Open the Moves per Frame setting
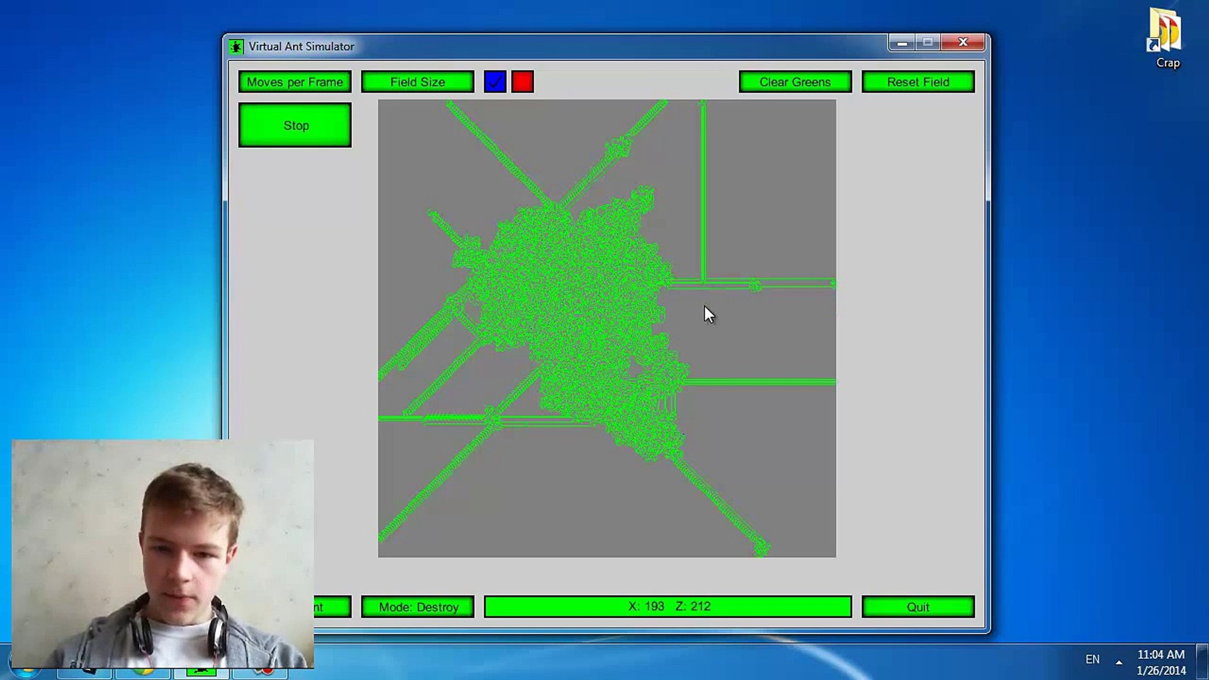Viewport: 1209px width, 680px height. tap(295, 82)
